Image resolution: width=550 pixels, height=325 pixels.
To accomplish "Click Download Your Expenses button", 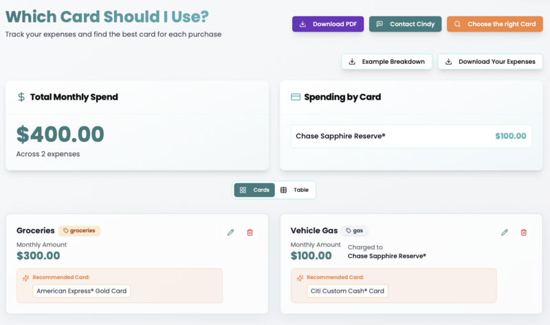I will coord(489,61).
